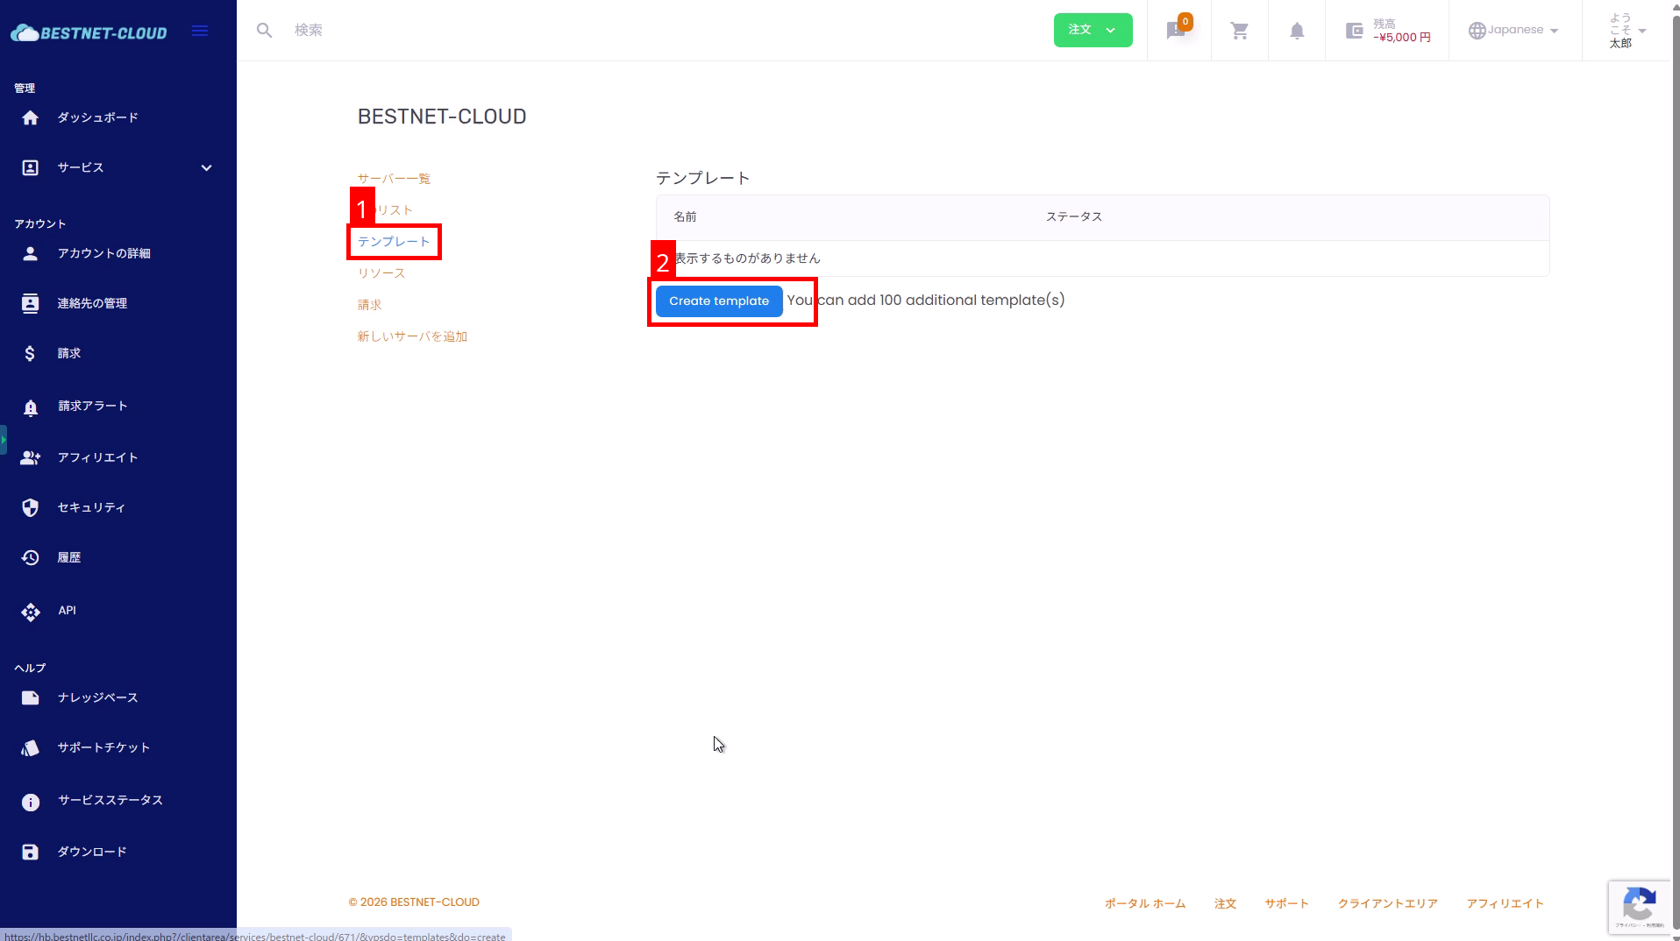Open the user account dropdown 太郎

click(x=1626, y=31)
